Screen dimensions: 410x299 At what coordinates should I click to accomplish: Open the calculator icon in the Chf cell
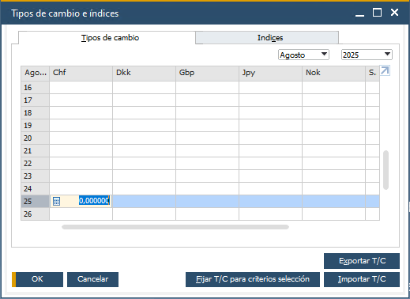click(x=56, y=202)
